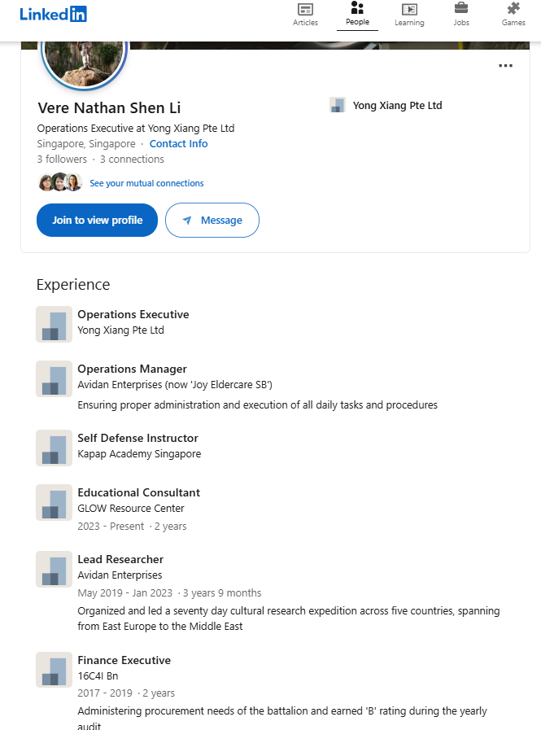The width and height of the screenshot is (541, 730).
Task: Click the Lead Researcher job title
Action: [120, 559]
